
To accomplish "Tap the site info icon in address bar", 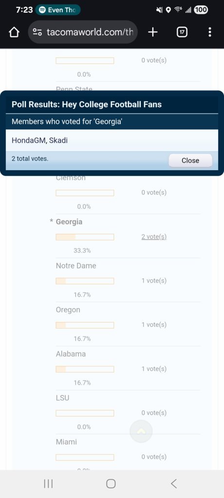I will tap(37, 32).
